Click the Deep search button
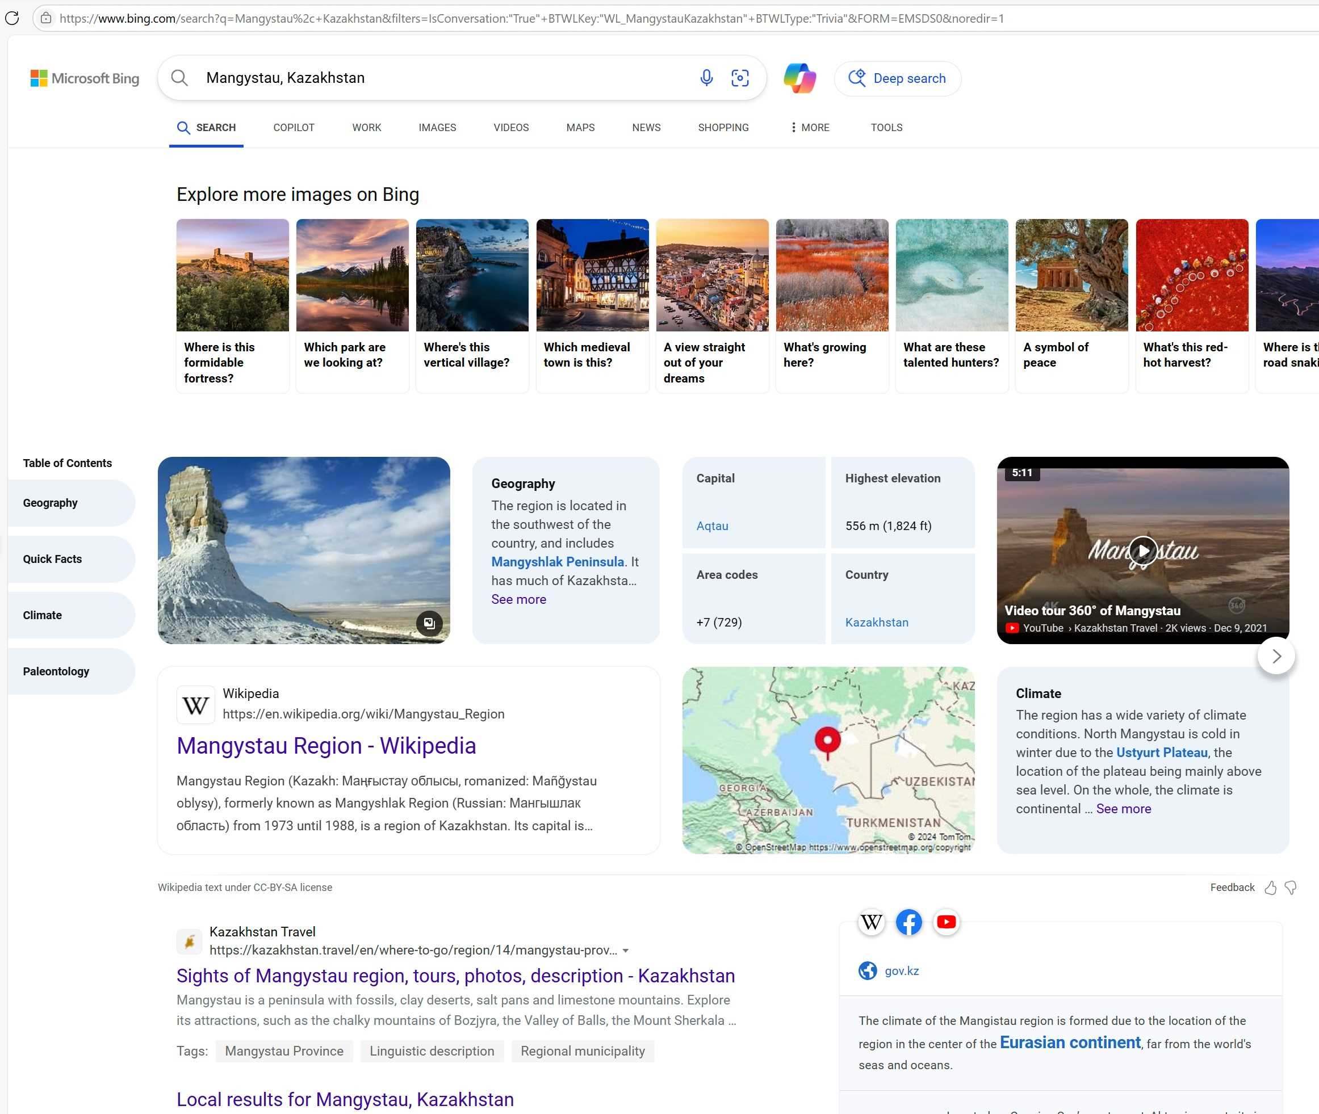Viewport: 1319px width, 1114px height. [898, 78]
